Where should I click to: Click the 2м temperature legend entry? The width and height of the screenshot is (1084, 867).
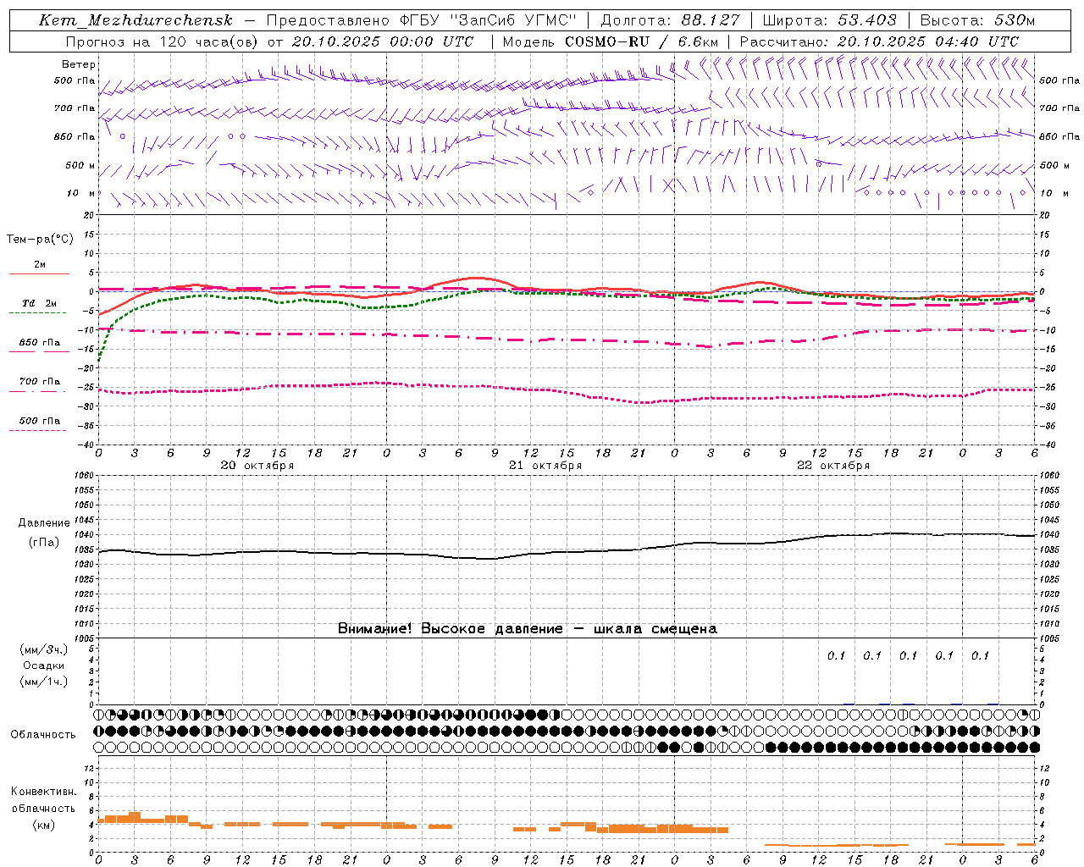[40, 265]
